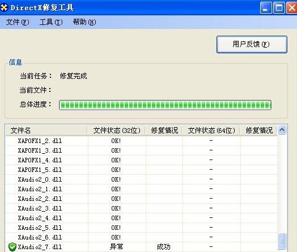Minimize the DirectX repair tool window
This screenshot has height=252, width=297.
pyautogui.click(x=266, y=8)
